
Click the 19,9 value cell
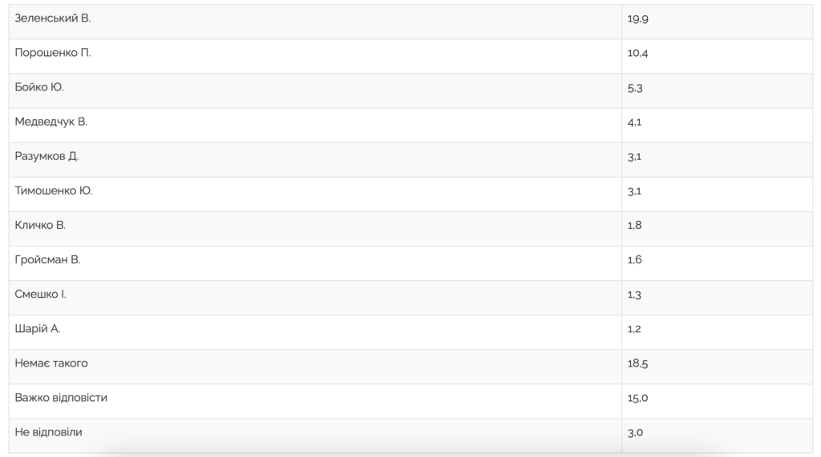click(x=717, y=22)
